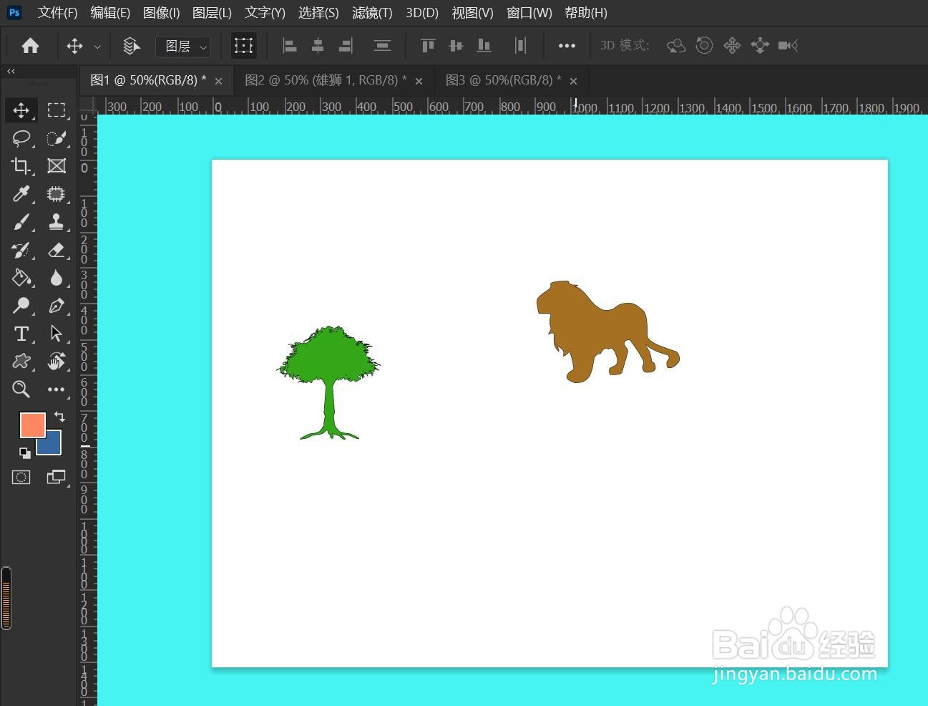Close the 图1 document tab
The image size is (928, 706).
click(x=218, y=81)
